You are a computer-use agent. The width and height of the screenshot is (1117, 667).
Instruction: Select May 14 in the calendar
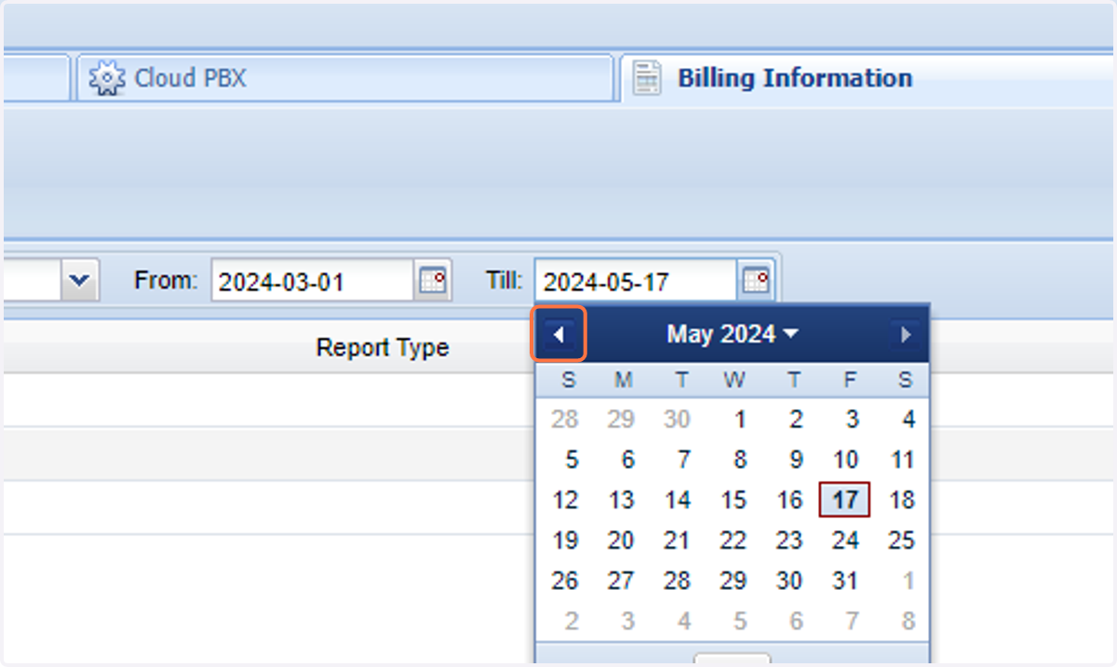click(678, 500)
